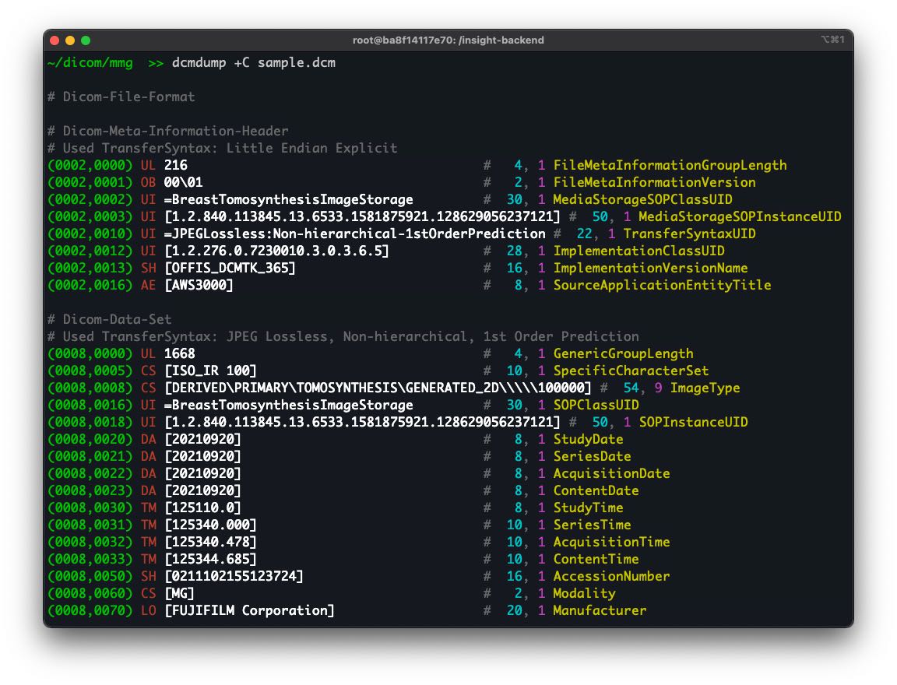
Task: Click the command 'dcmdump +C sample.dcm'
Action: [x=254, y=63]
